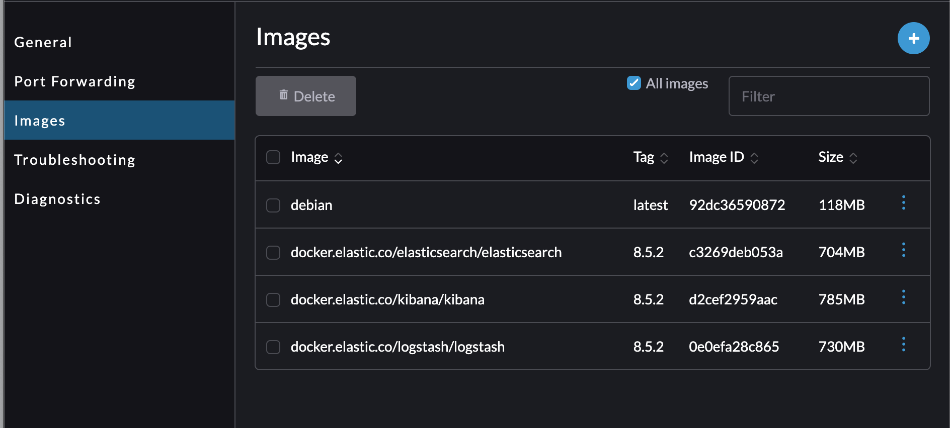Click image ID d2cef2959aac

point(733,299)
